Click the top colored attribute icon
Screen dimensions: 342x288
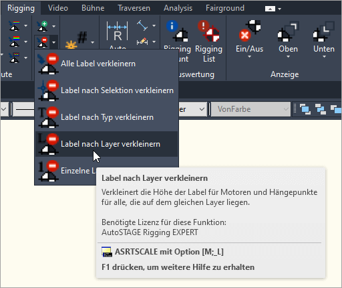(x=14, y=25)
